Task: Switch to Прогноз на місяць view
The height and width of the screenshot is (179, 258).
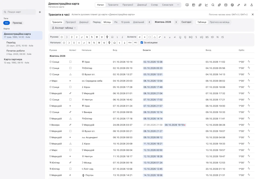Action: point(219,22)
